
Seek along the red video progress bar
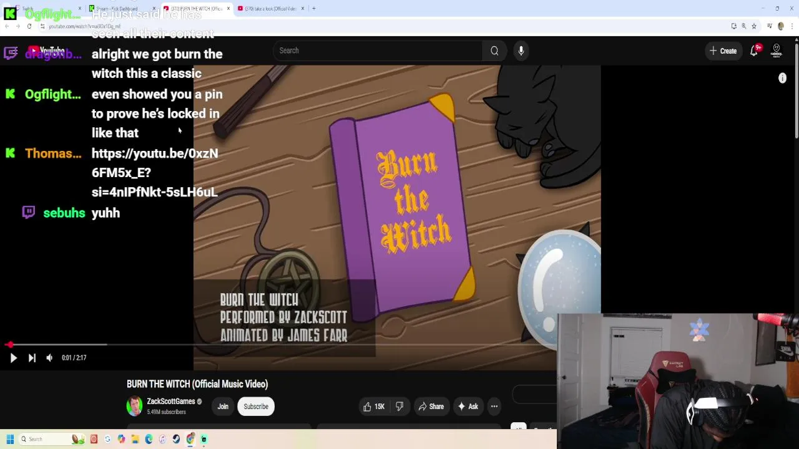coord(281,344)
